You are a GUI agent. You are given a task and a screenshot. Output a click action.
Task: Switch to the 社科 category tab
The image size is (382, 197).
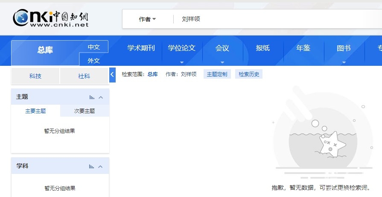(x=84, y=76)
